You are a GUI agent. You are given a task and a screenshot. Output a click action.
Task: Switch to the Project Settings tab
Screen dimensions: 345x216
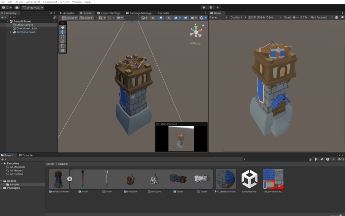(x=109, y=13)
